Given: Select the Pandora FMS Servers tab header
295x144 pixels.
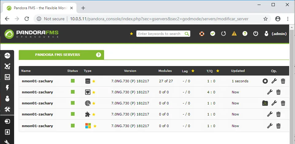Looking at the screenshot, I should point(61,55).
